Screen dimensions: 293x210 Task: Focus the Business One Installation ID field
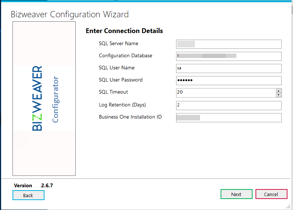click(229, 117)
